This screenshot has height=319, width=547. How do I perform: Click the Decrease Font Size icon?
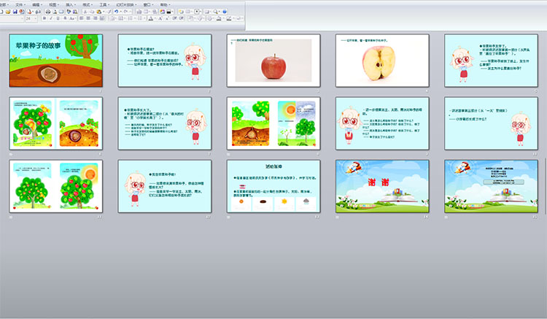168,18
